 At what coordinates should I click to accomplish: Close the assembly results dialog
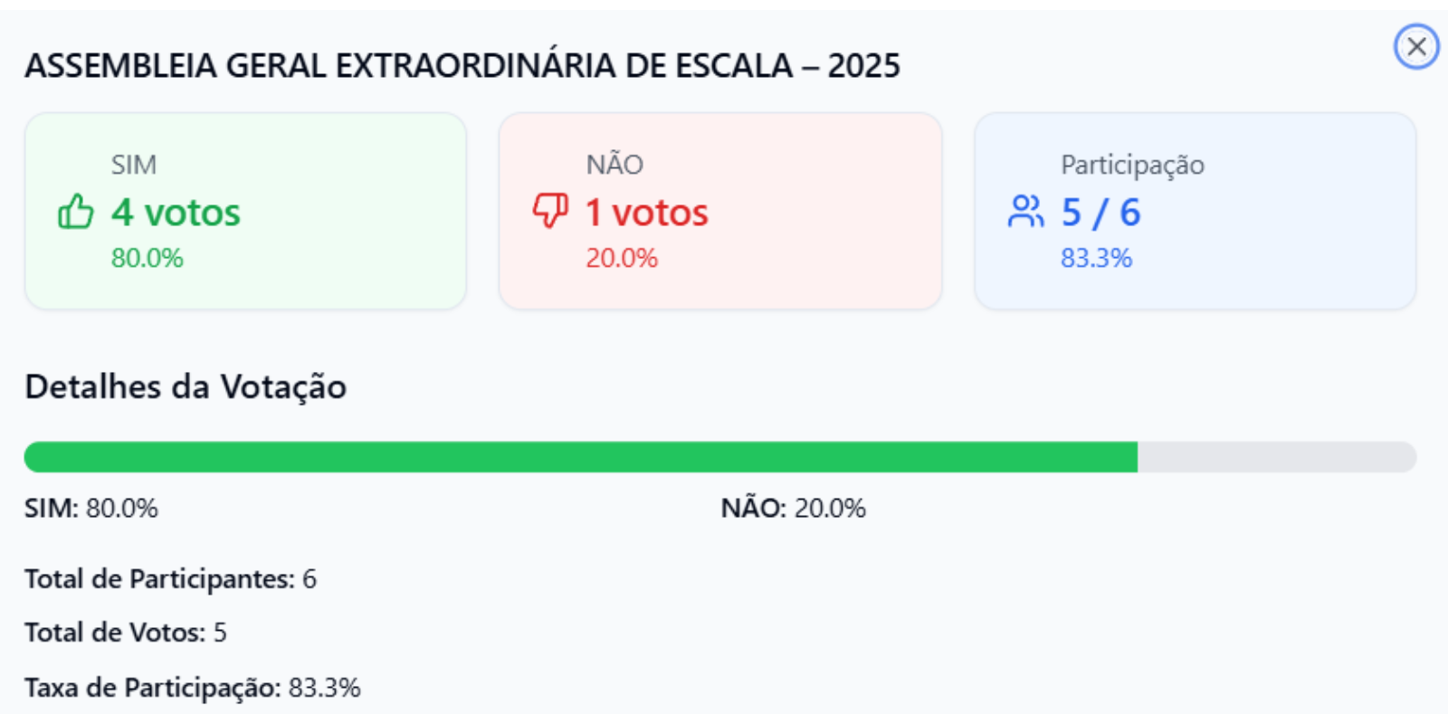[1416, 46]
